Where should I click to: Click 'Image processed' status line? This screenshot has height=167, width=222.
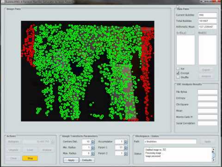point(153,156)
